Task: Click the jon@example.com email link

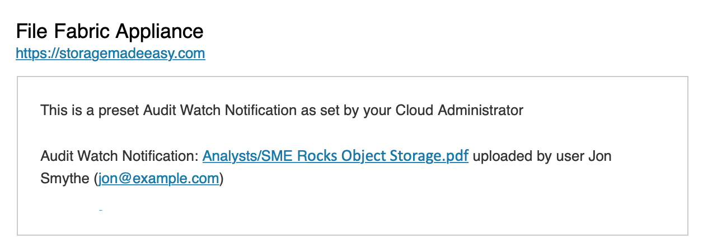Action: (158, 179)
